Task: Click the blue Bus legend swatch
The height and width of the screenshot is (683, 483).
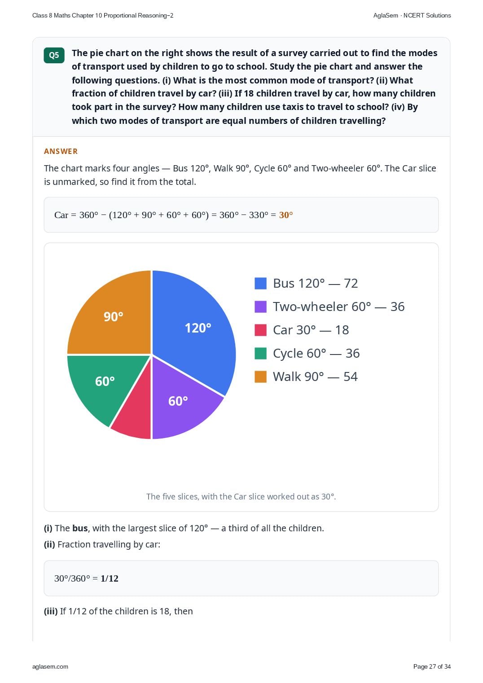Action: (x=260, y=283)
